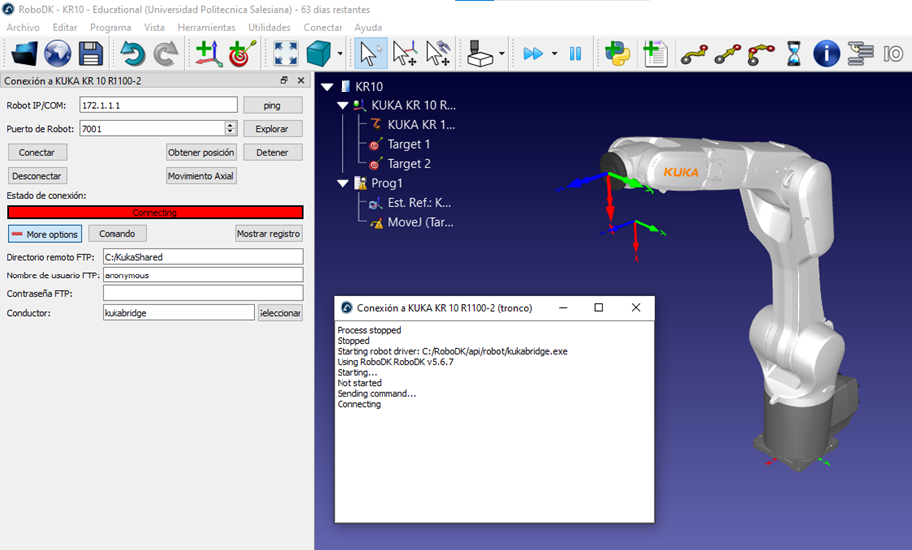Click the Fit all view icon
Screen dimensions: 912x550
click(286, 53)
